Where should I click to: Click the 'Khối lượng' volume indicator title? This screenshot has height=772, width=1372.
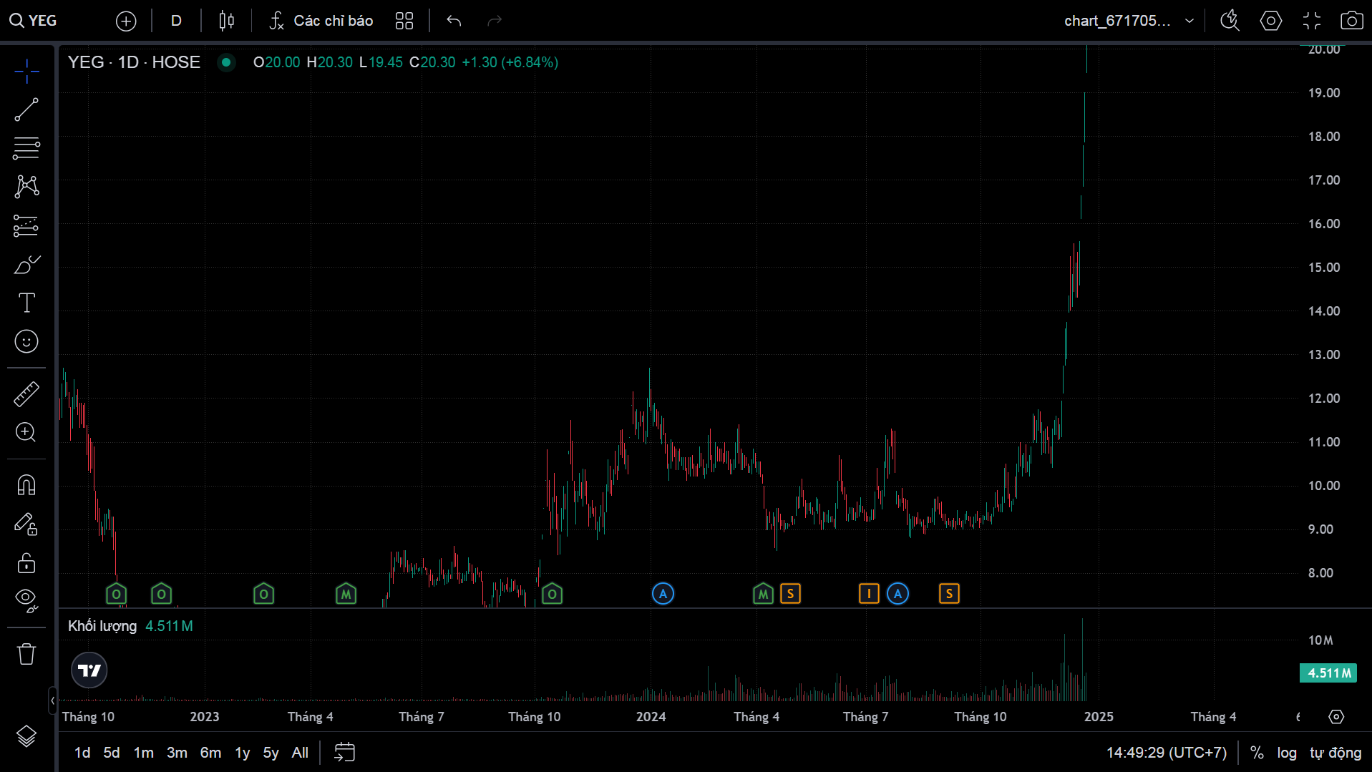pyautogui.click(x=102, y=626)
